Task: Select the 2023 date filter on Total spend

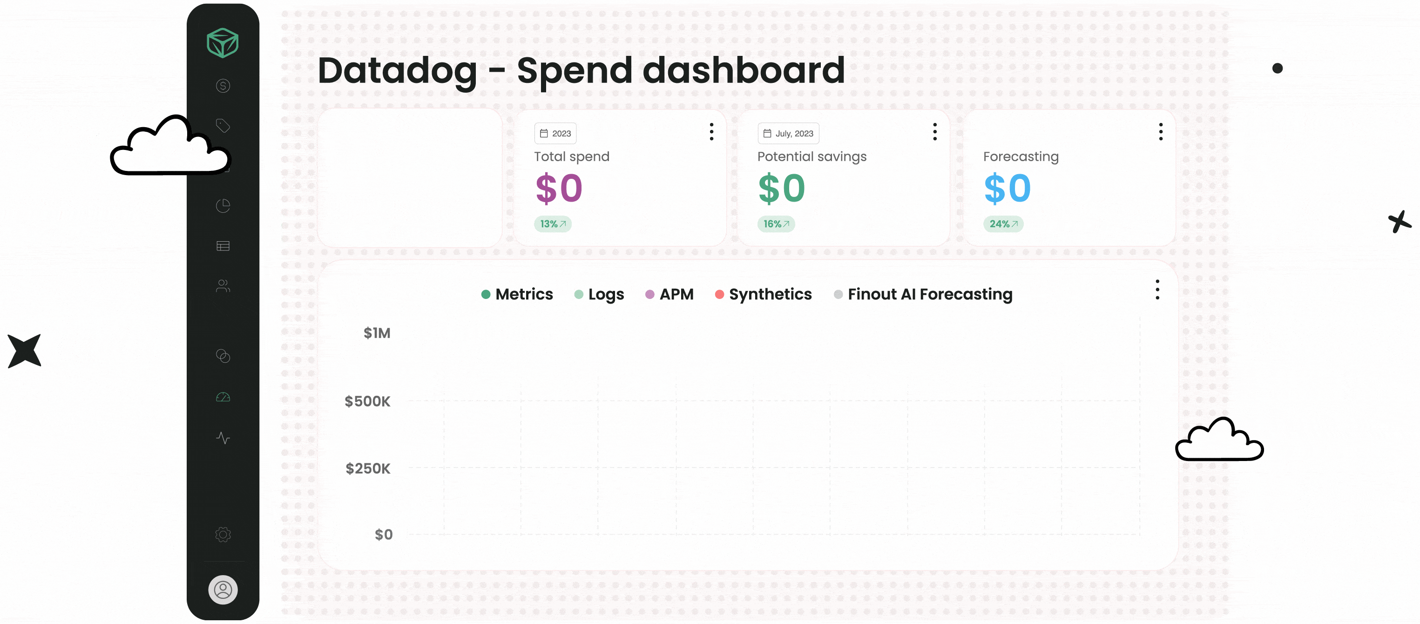Action: click(555, 133)
